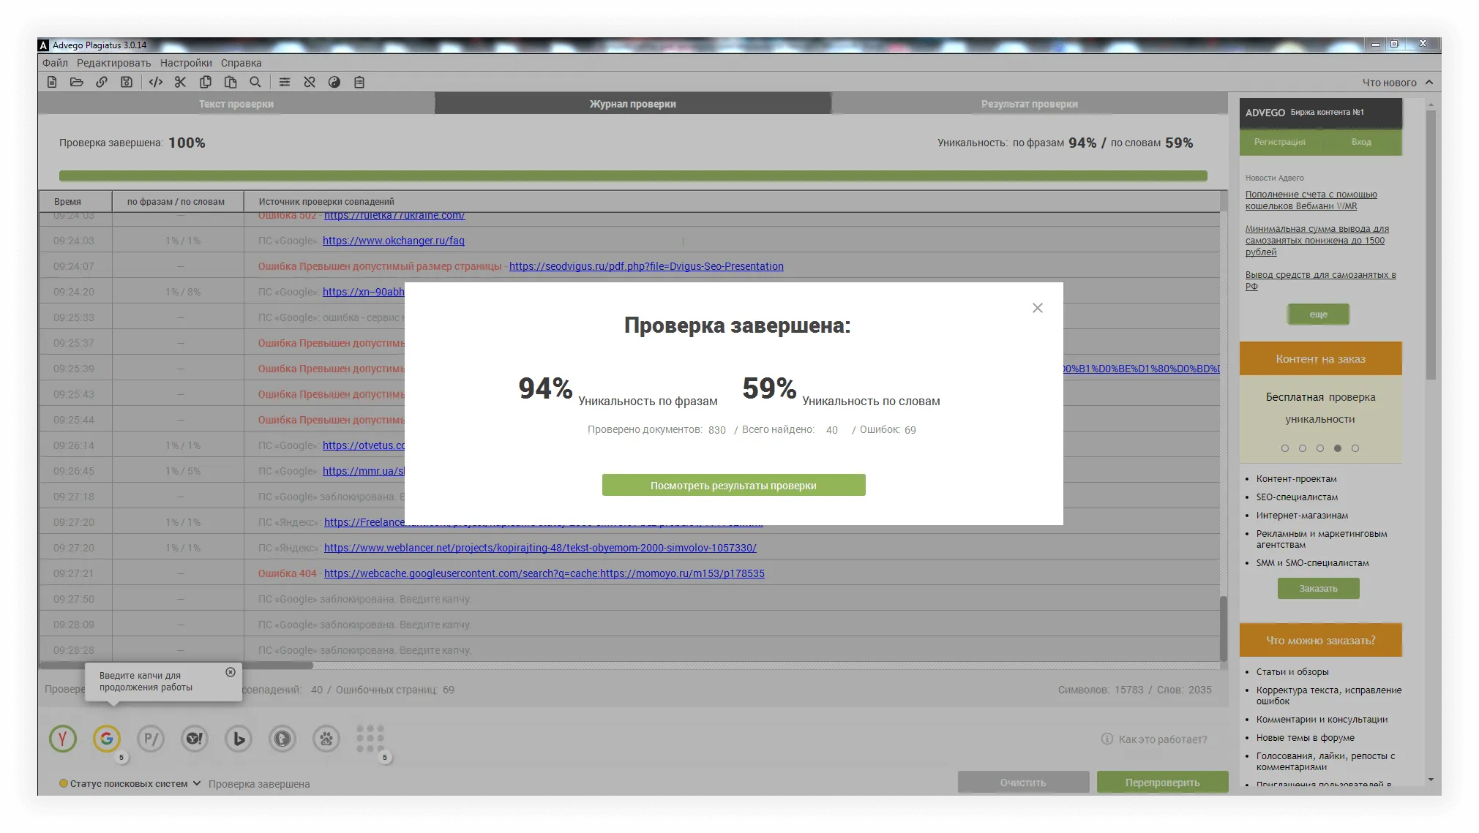The width and height of the screenshot is (1479, 833).
Task: Open the webcache.googleusercontent.com link
Action: point(544,573)
